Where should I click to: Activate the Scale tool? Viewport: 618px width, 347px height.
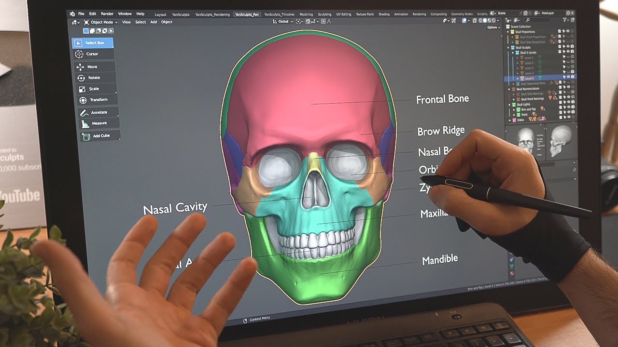coord(96,89)
